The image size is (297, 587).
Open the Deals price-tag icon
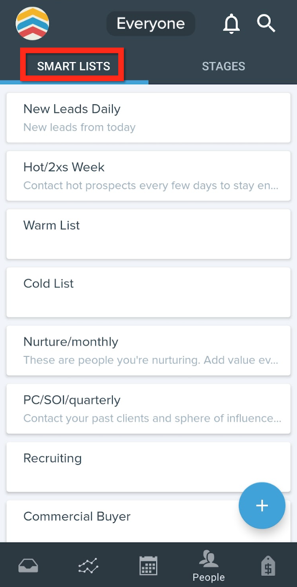[268, 565]
